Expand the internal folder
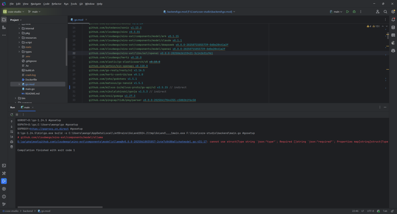 point(19,28)
